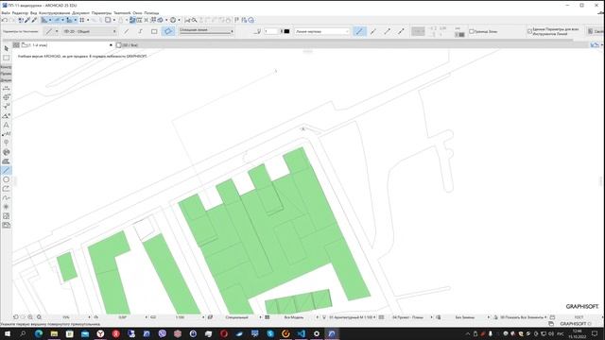Open Yandex Browser from taskbar

pyautogui.click(x=100, y=333)
